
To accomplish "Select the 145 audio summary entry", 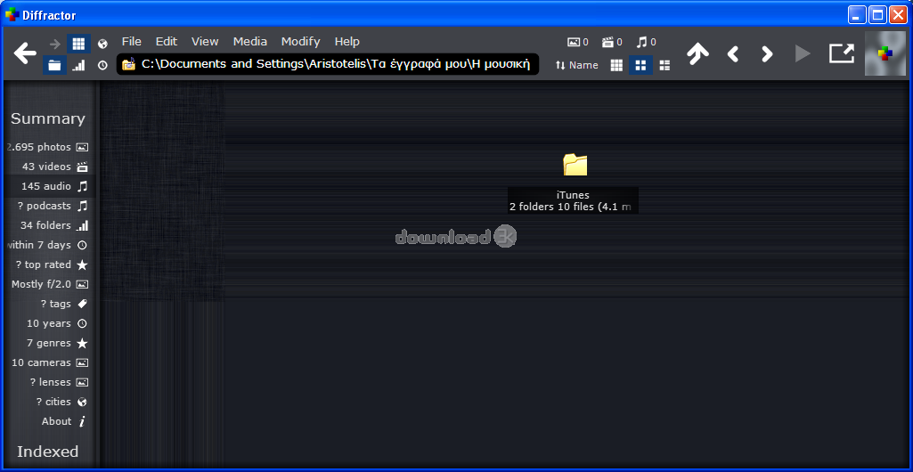I will 48,186.
